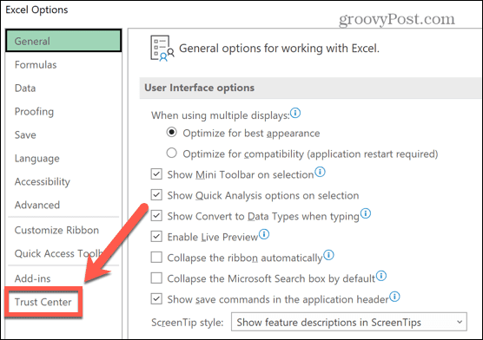Open the ScreenTip style dropdown
Viewport: 483px width, 340px height.
click(349, 322)
